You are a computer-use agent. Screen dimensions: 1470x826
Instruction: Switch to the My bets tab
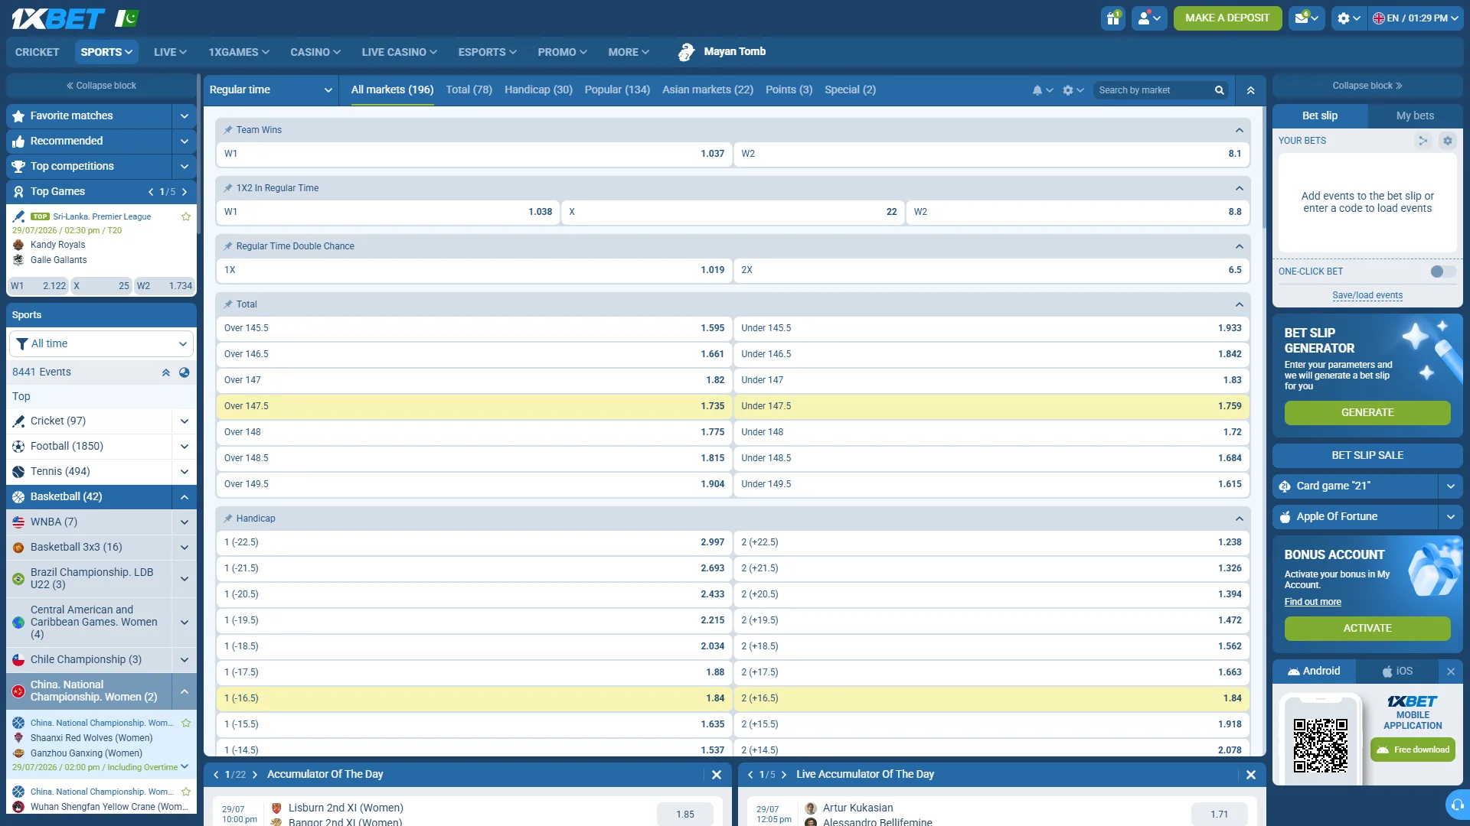(x=1415, y=116)
